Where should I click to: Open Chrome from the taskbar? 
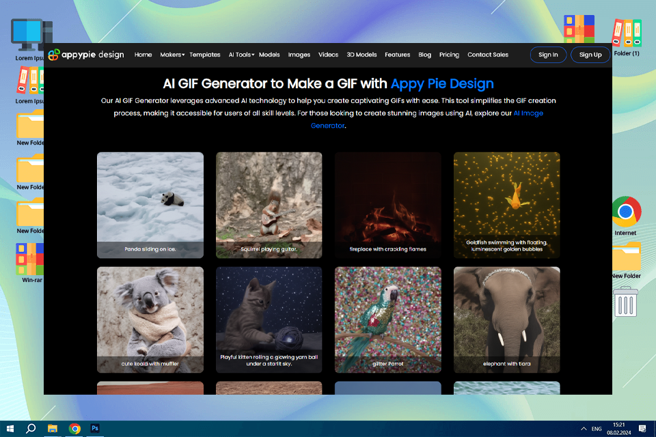coord(75,429)
